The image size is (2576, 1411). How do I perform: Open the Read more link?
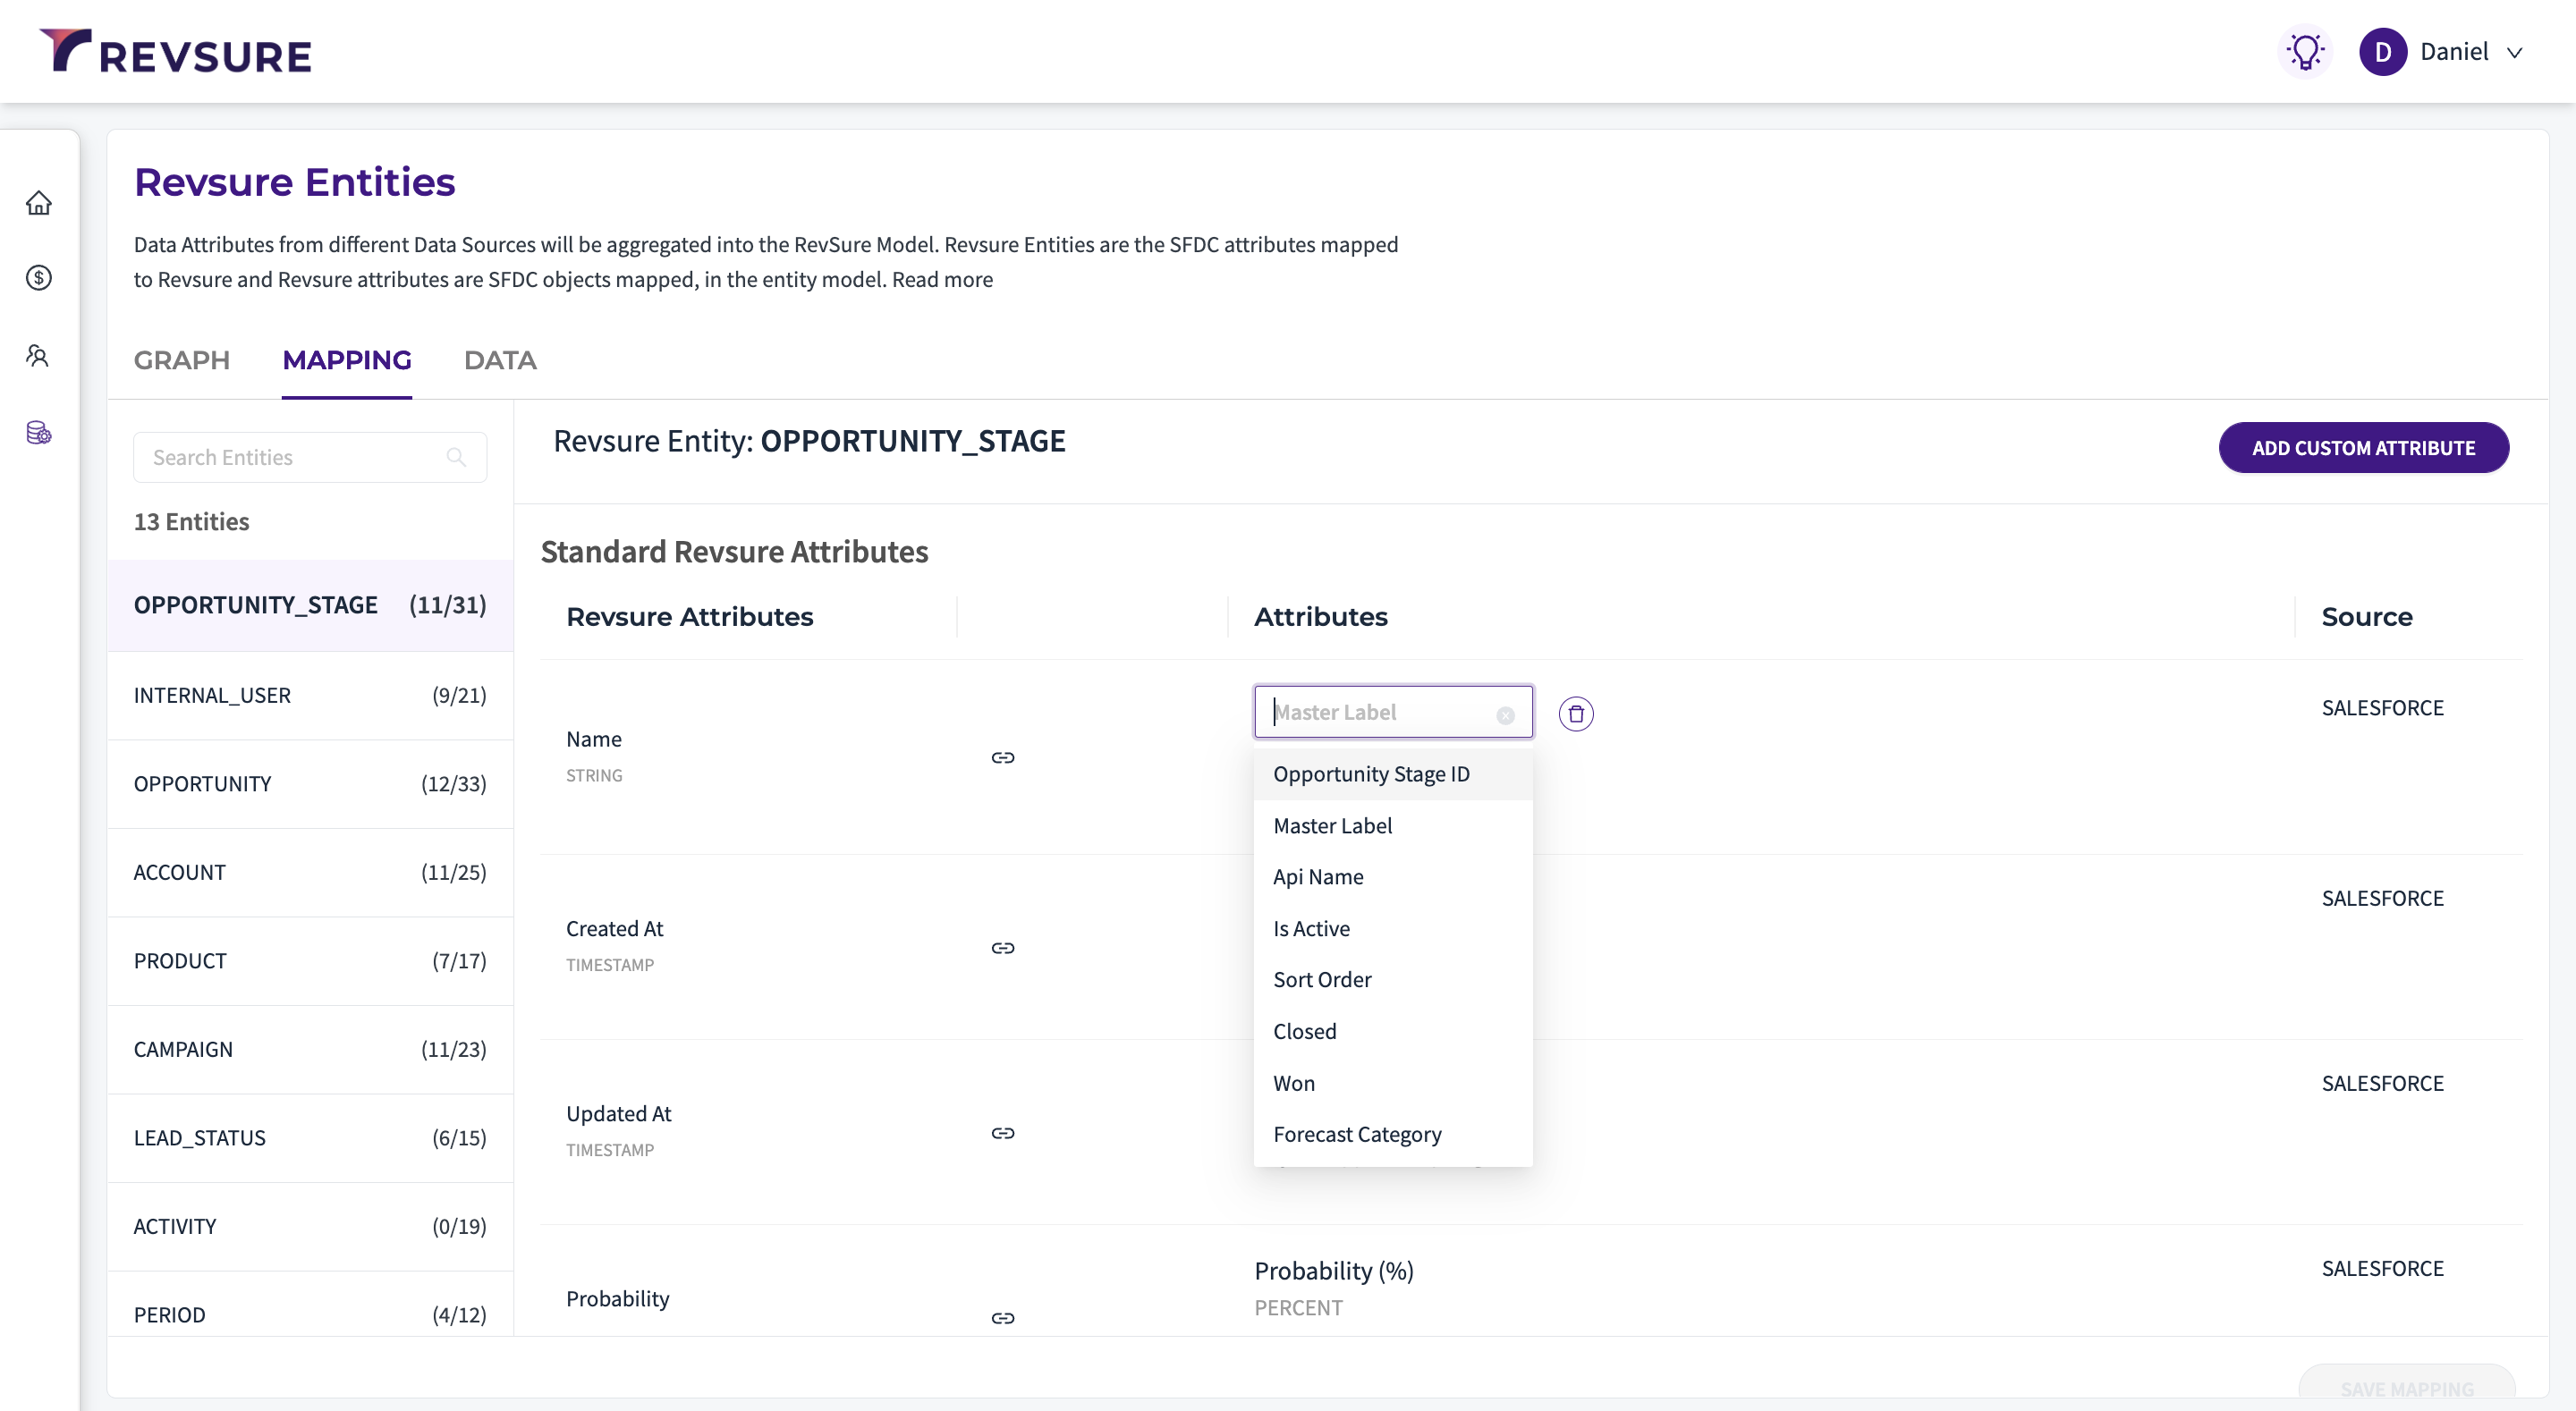point(942,280)
